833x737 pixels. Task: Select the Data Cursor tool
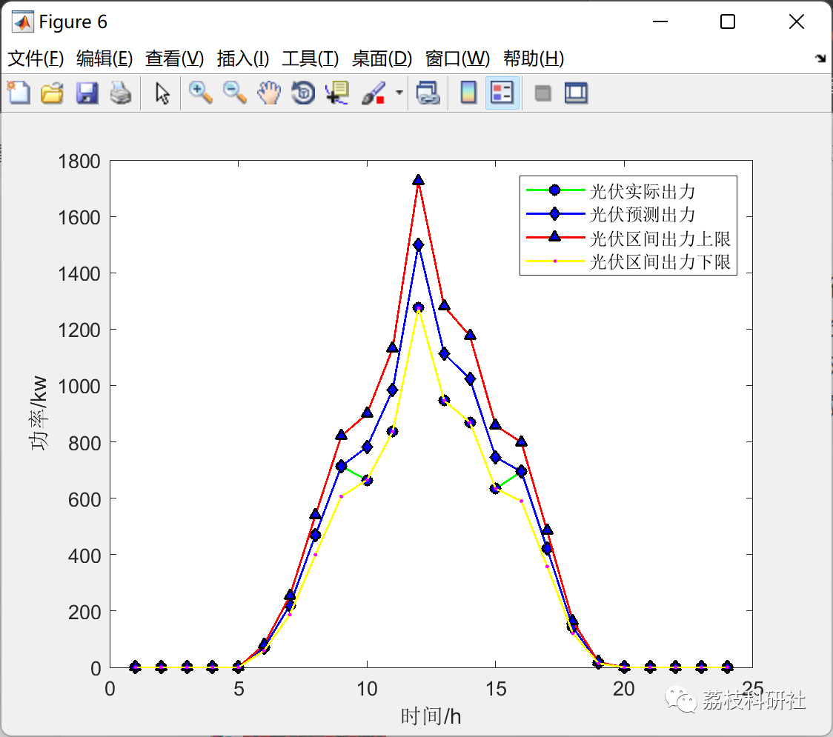point(337,93)
